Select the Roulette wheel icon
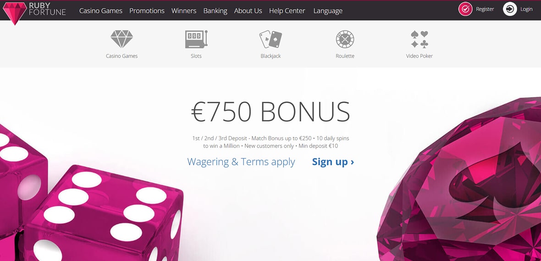This screenshot has width=541, height=261. 345,39
